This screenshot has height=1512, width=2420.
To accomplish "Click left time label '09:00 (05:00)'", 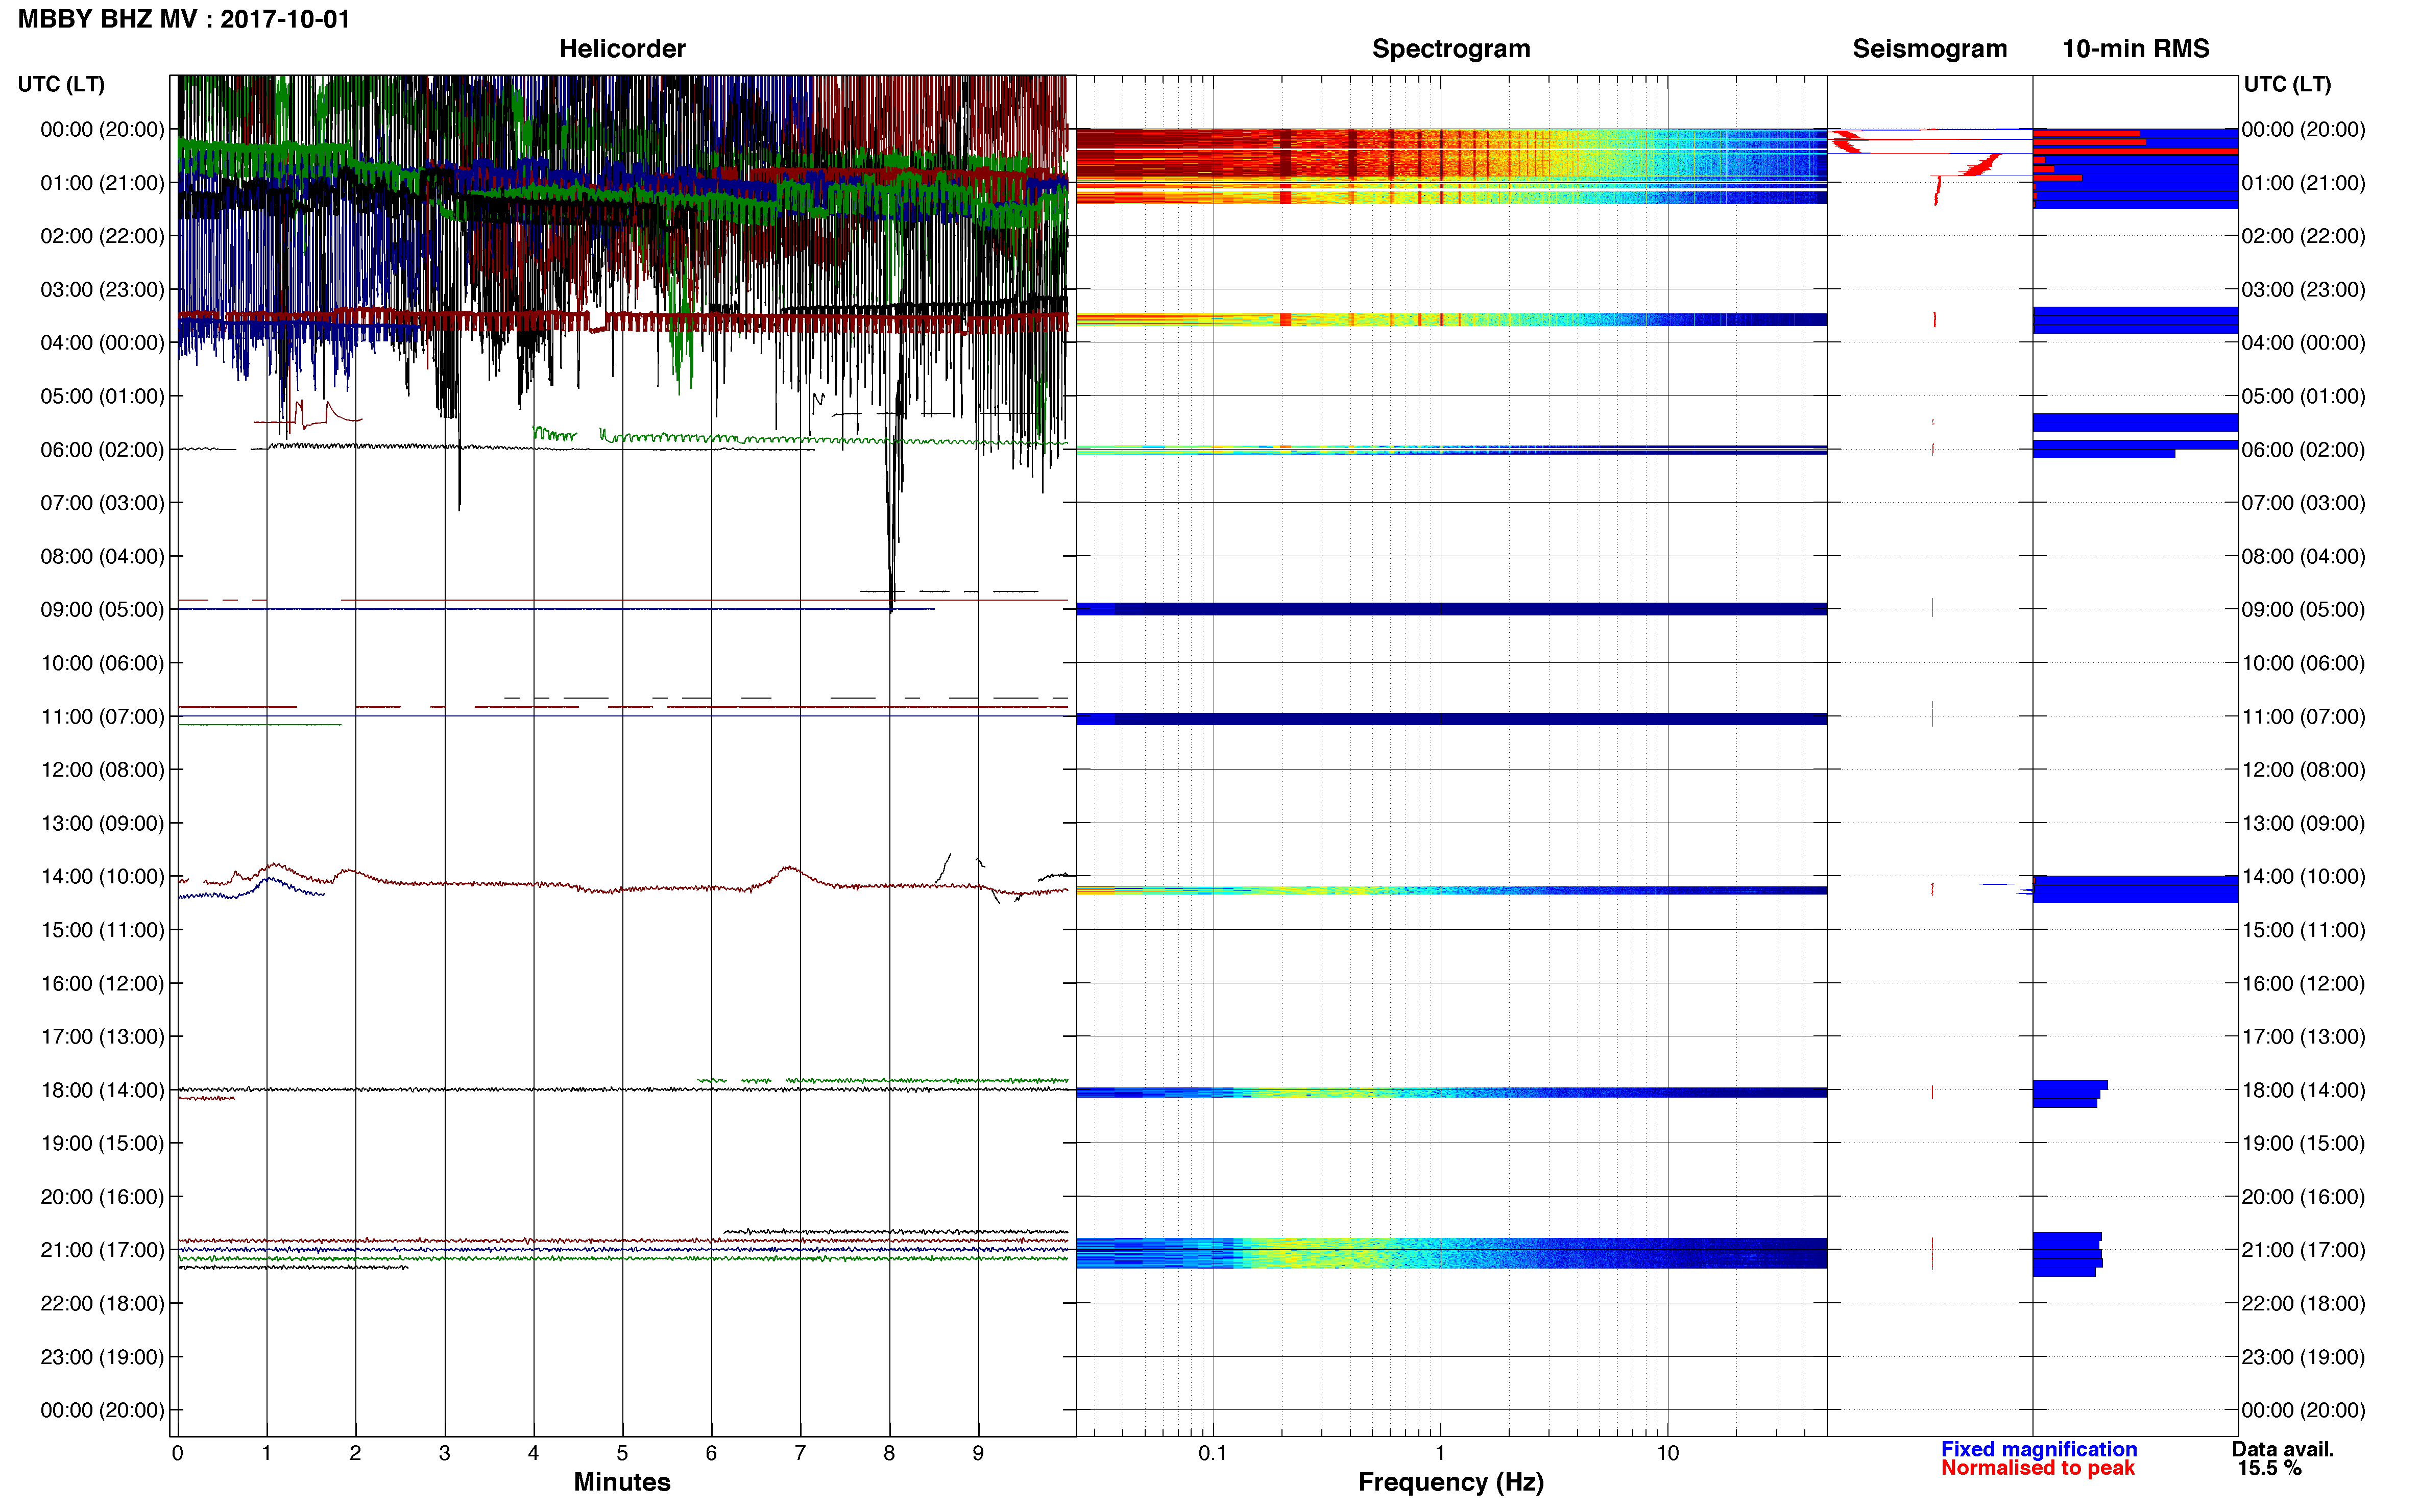I will point(102,610).
